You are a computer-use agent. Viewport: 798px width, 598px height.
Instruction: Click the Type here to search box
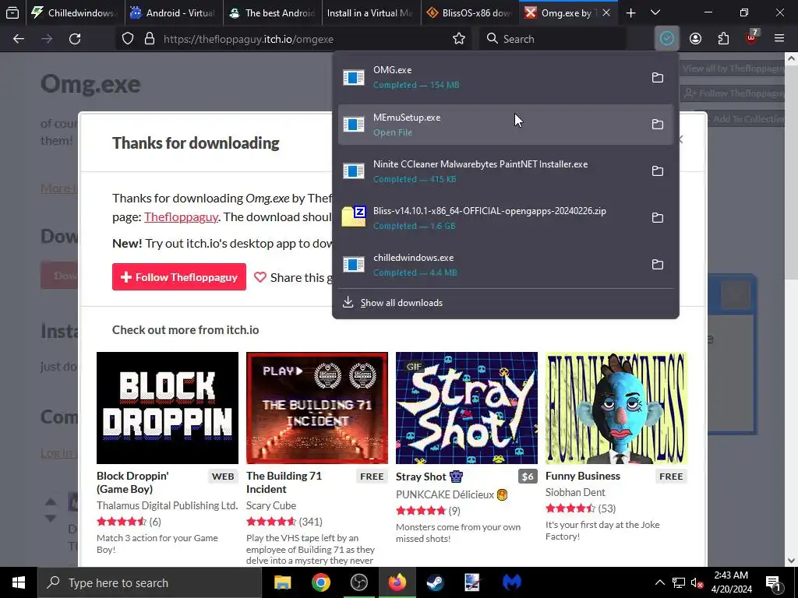150,582
